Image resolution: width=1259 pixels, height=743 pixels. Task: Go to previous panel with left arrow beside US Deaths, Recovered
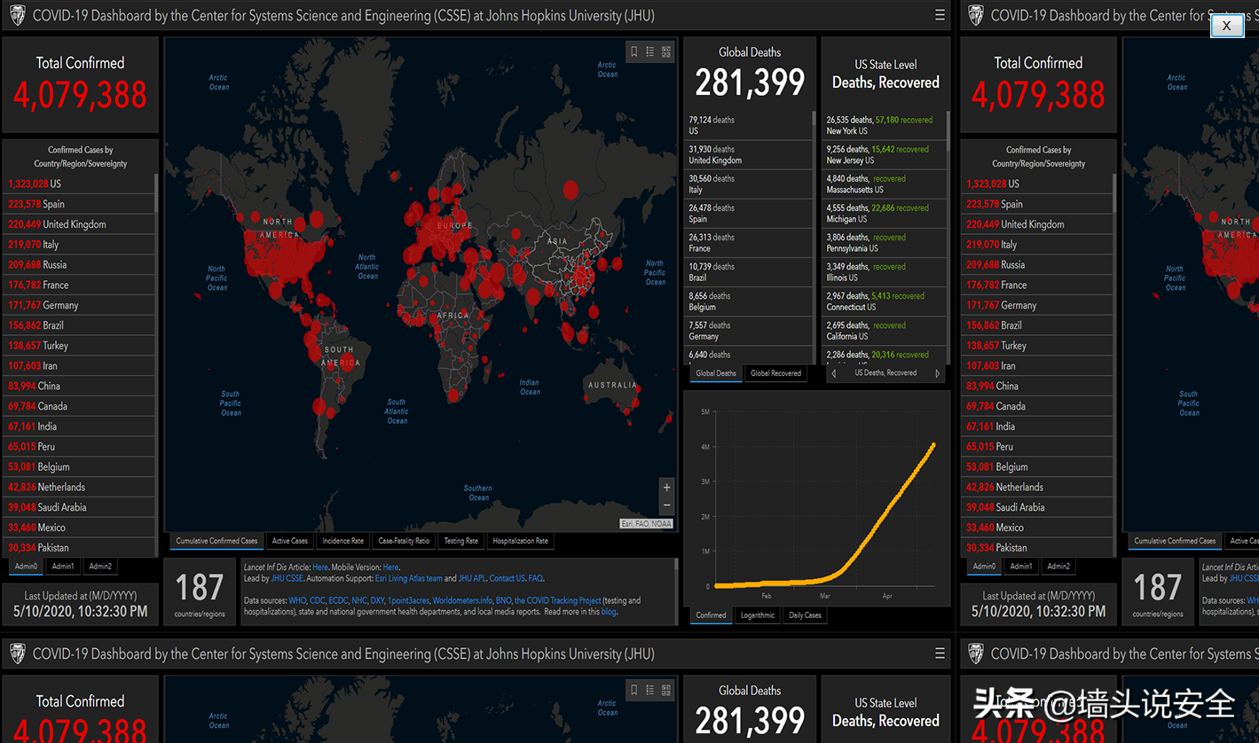point(833,374)
